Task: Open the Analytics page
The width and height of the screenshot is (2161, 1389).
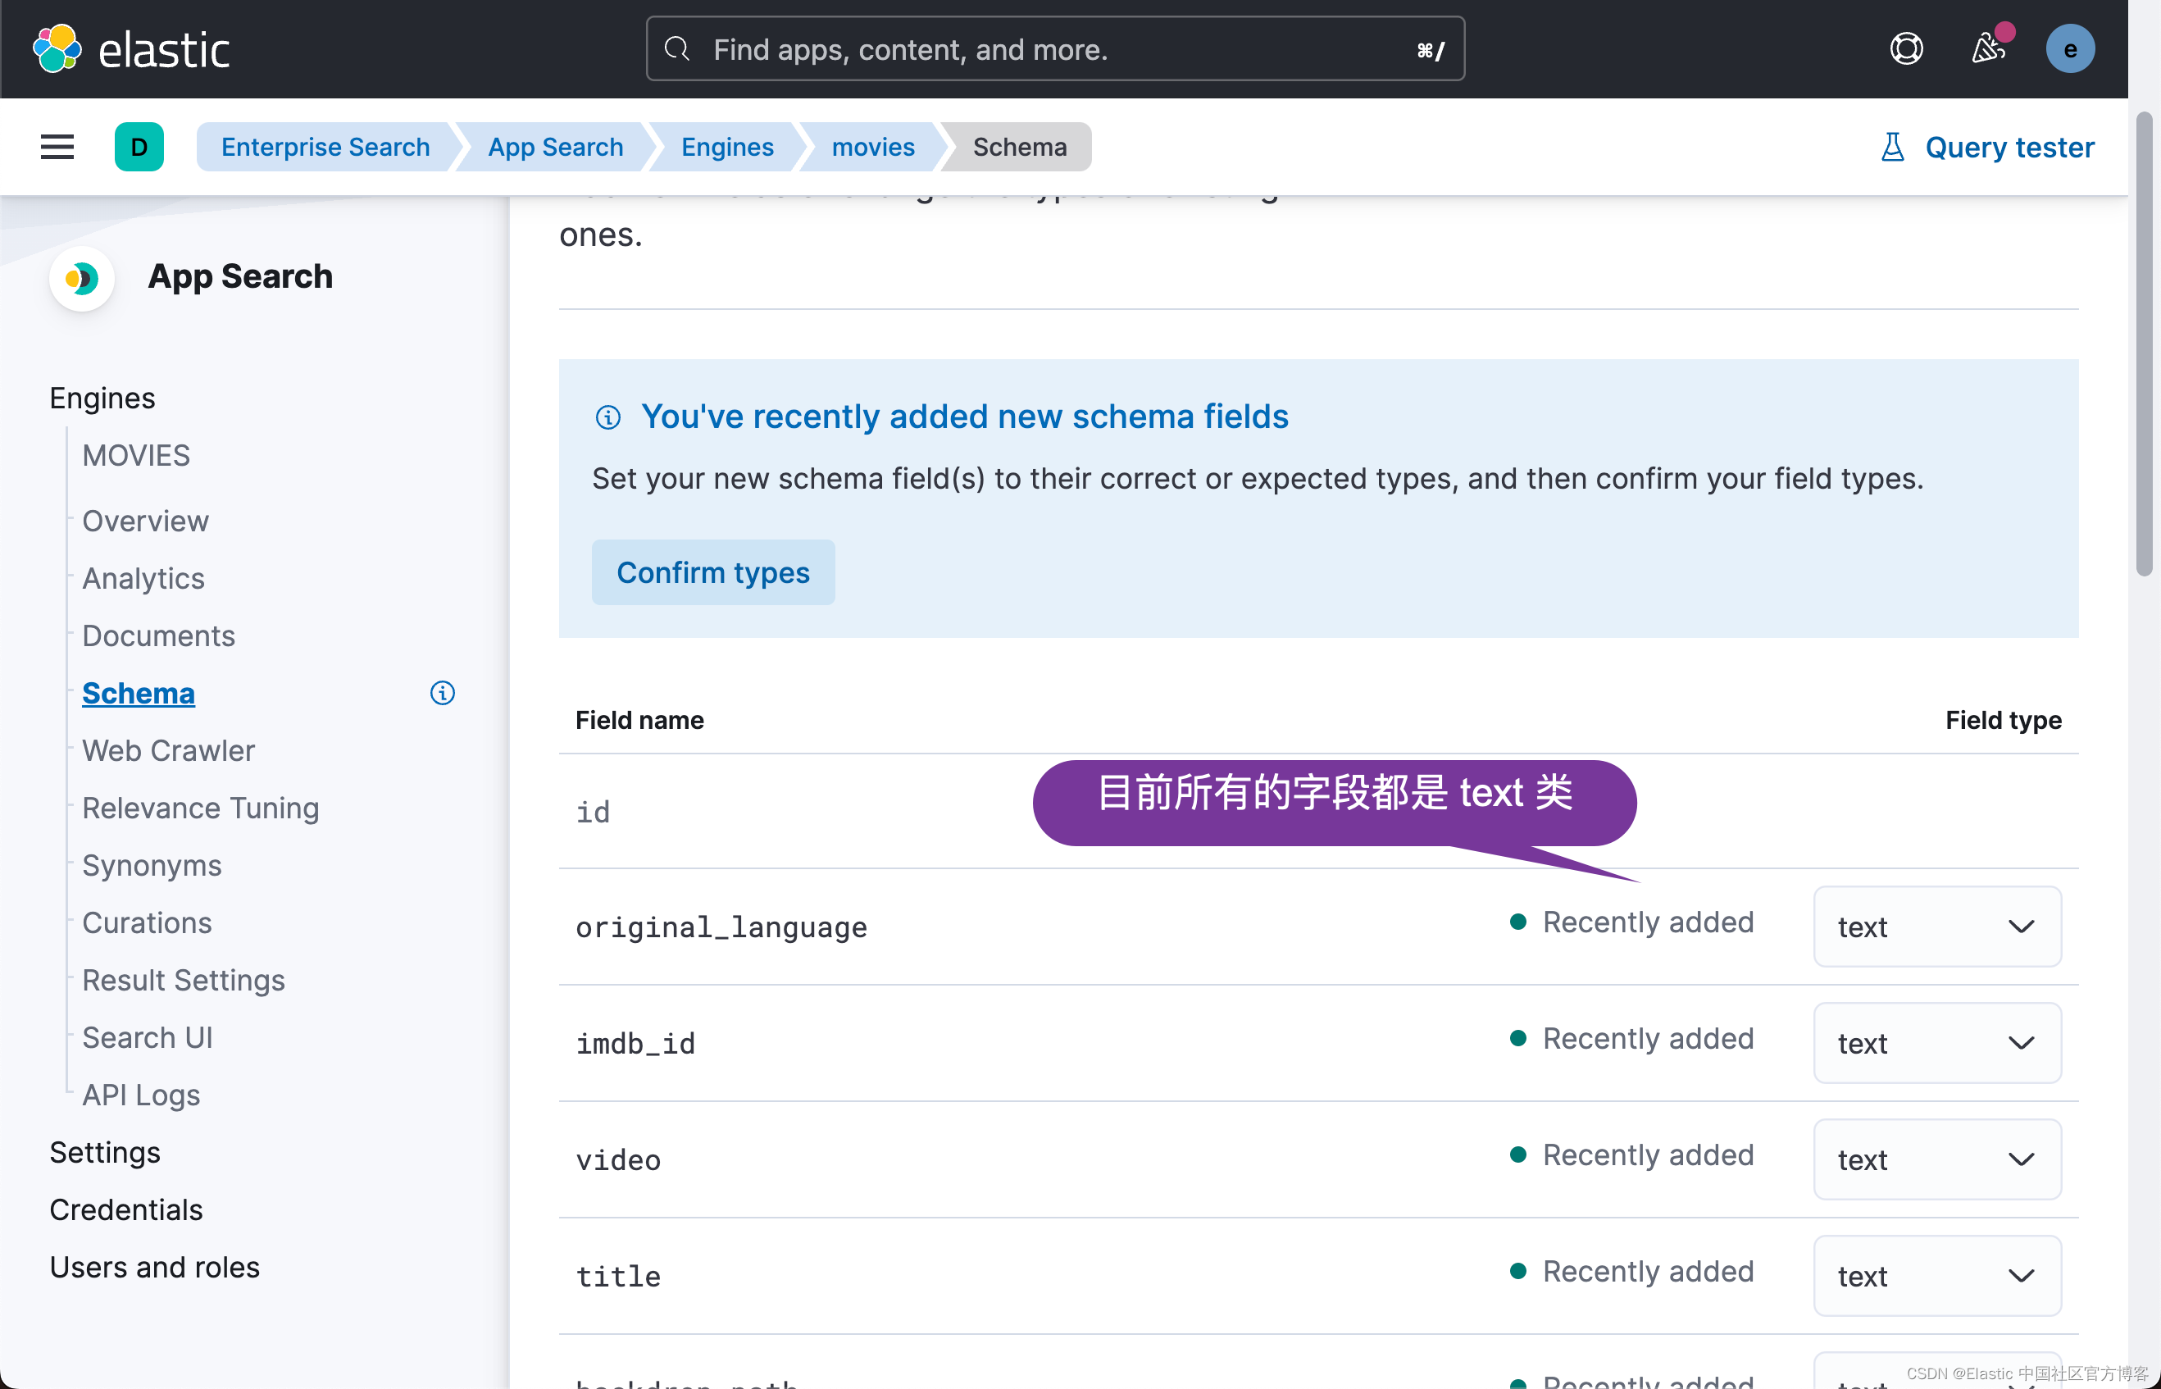Action: tap(143, 578)
